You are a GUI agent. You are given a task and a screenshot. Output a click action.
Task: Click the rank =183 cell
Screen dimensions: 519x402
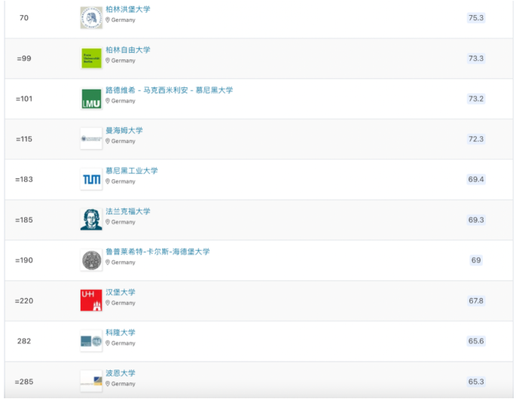click(24, 180)
